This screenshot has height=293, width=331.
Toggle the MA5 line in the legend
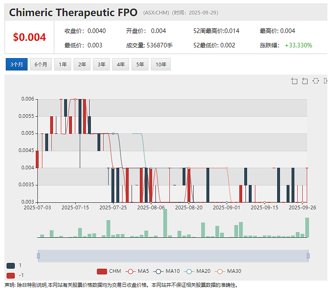[137, 271]
